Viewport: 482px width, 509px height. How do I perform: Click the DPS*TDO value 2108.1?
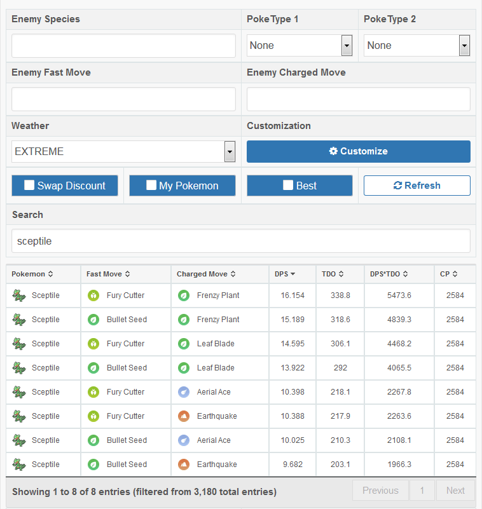tap(399, 440)
